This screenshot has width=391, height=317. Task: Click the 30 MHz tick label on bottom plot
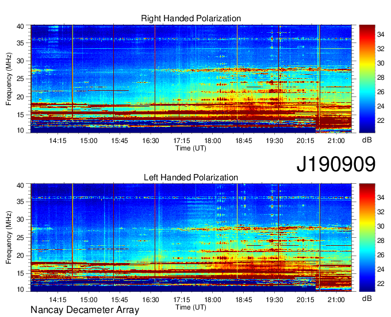[20, 219]
